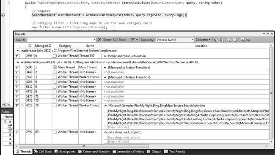Click the flag icon for thread 4016
This screenshot has height=155, width=275.
(x=17, y=105)
